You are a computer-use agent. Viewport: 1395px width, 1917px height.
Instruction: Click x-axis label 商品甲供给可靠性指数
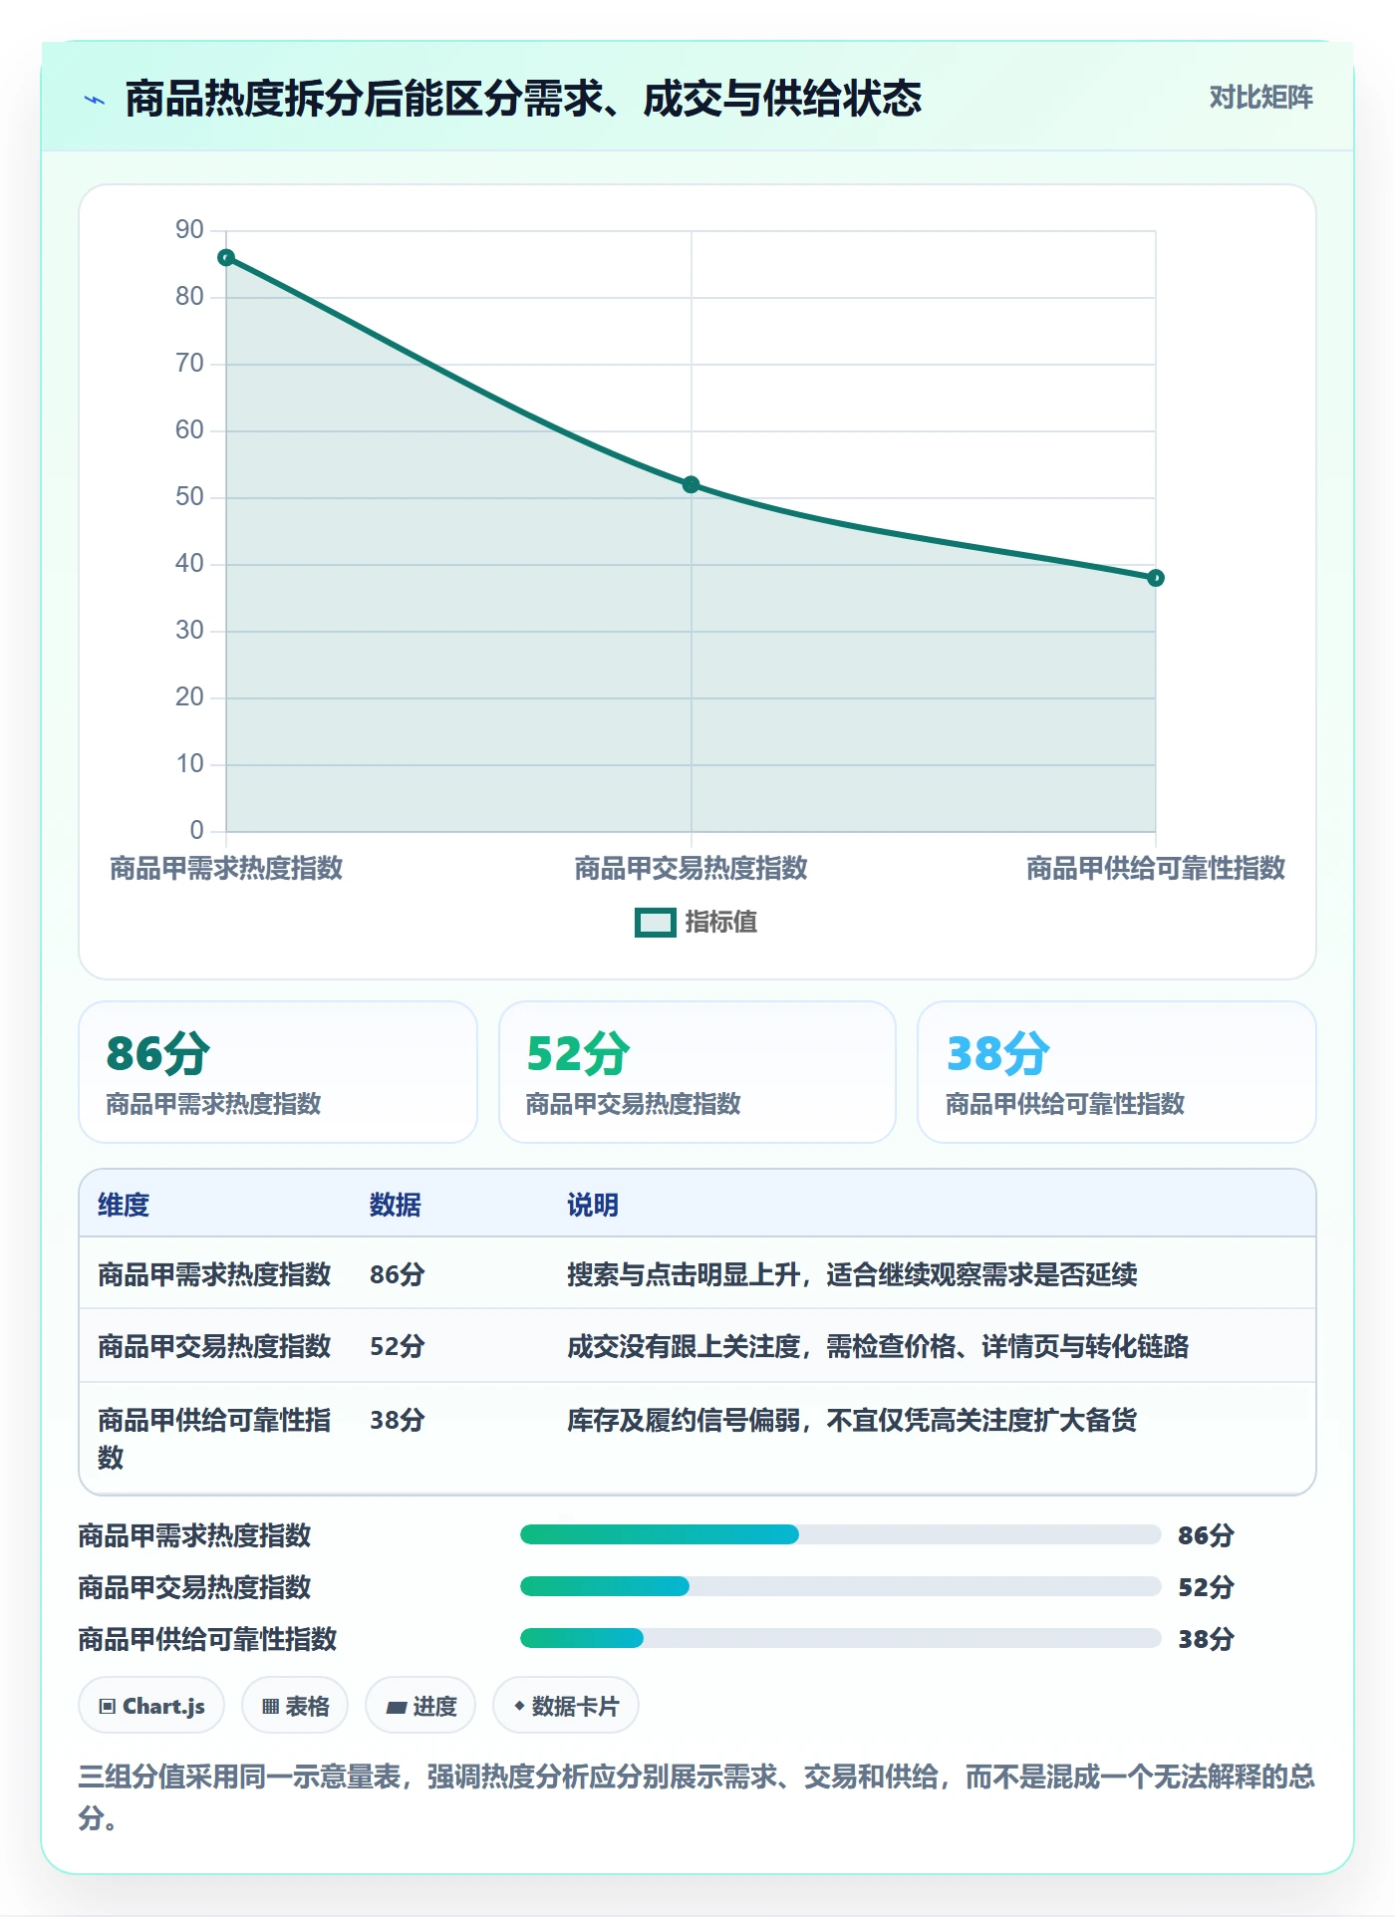(x=1156, y=869)
